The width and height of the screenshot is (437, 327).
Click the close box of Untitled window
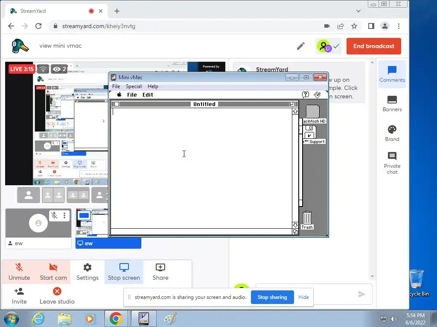coord(117,104)
